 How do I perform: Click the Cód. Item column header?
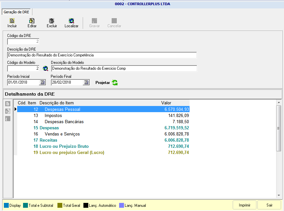point(27,103)
